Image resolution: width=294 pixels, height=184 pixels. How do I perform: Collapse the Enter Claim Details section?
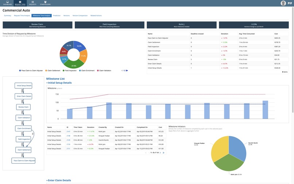tap(47, 180)
